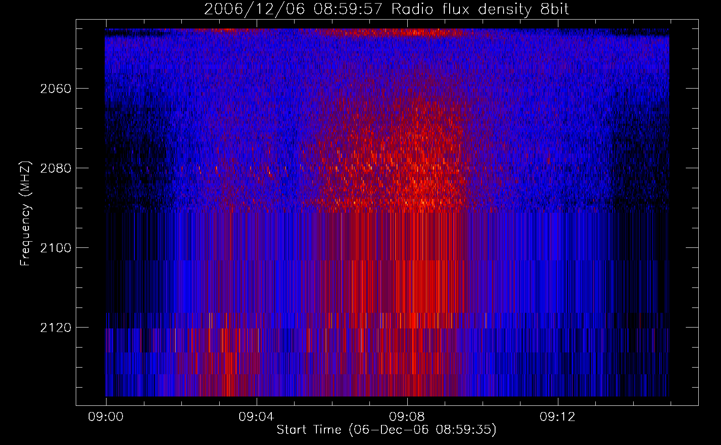Screen dimensions: 721x445
Task: Select the 2120 frequency axis label
Action: (56, 328)
